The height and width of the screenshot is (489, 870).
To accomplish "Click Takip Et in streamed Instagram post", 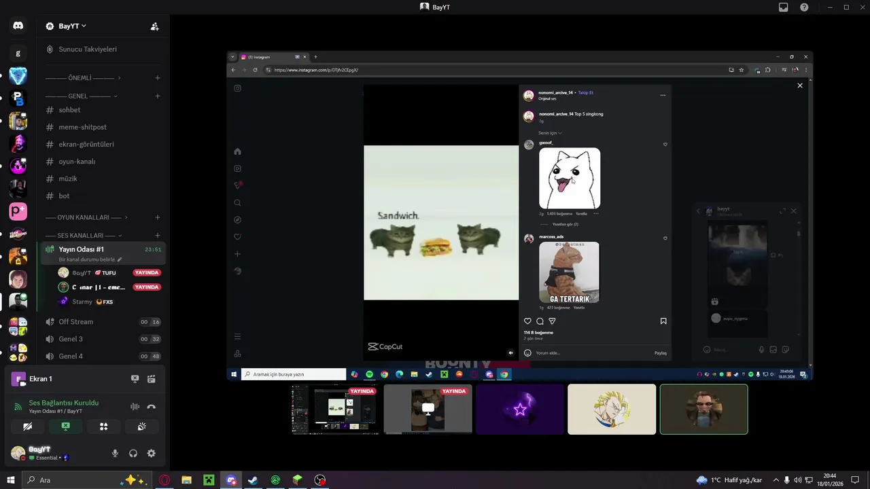I will coord(585,92).
